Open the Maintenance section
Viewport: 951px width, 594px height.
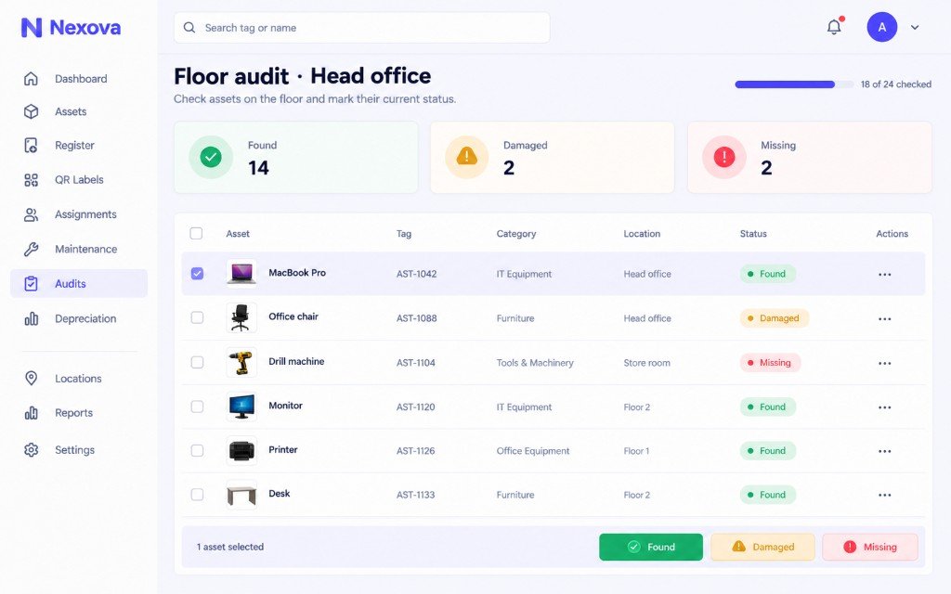point(79,249)
